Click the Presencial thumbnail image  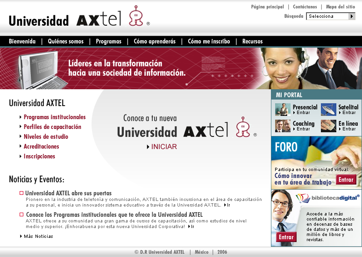283,109
